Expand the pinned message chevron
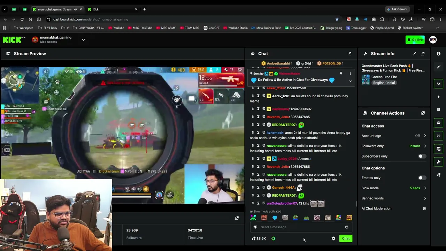Screen dimensions: 446x251 [x=350, y=81]
